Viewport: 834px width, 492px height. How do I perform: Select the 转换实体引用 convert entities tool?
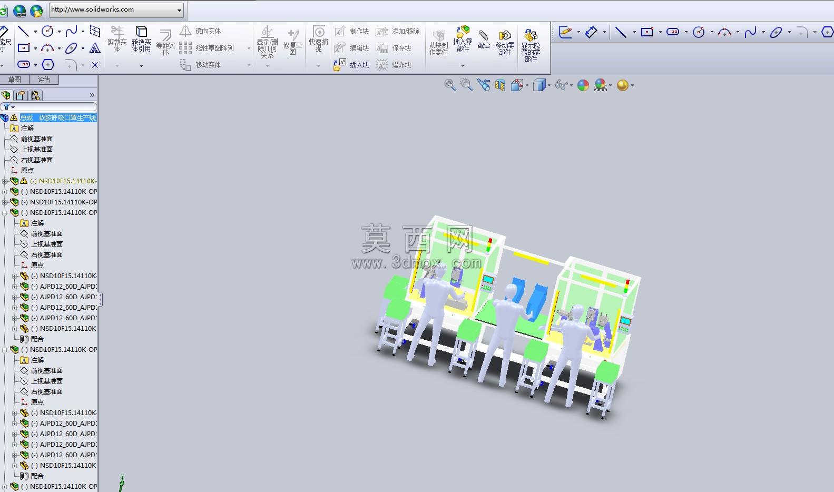coord(141,38)
